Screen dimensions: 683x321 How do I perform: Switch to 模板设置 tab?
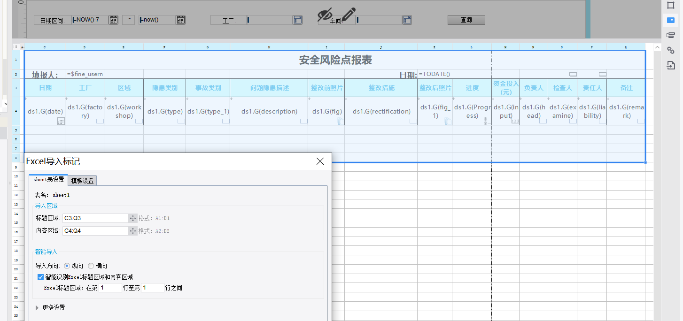[x=82, y=181]
